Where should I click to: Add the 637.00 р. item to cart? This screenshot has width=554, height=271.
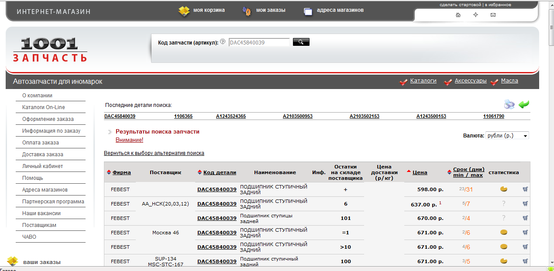525,204
